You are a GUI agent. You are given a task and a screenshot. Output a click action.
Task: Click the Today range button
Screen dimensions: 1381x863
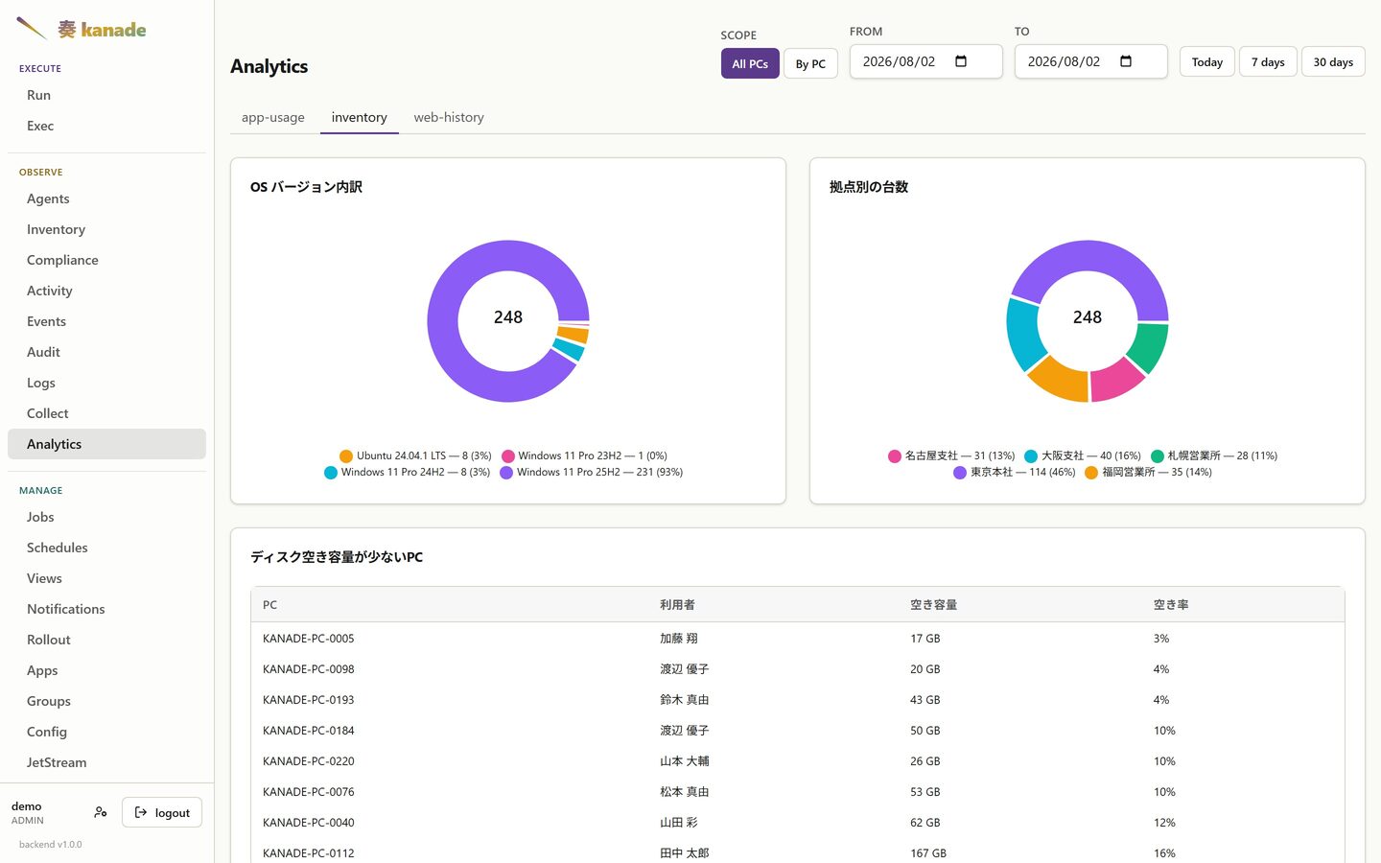pos(1207,61)
